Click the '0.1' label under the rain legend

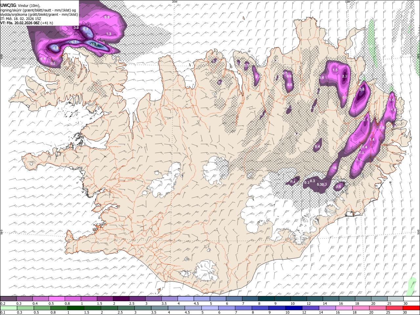click(x=3, y=313)
